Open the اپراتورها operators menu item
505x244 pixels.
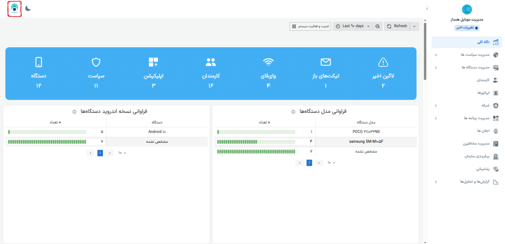pos(483,93)
